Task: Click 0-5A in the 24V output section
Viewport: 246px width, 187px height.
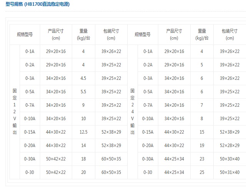Action: pos(148,92)
